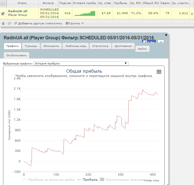
Task: Expand the 'Группы' dropdown menu
Action: (74, 23)
